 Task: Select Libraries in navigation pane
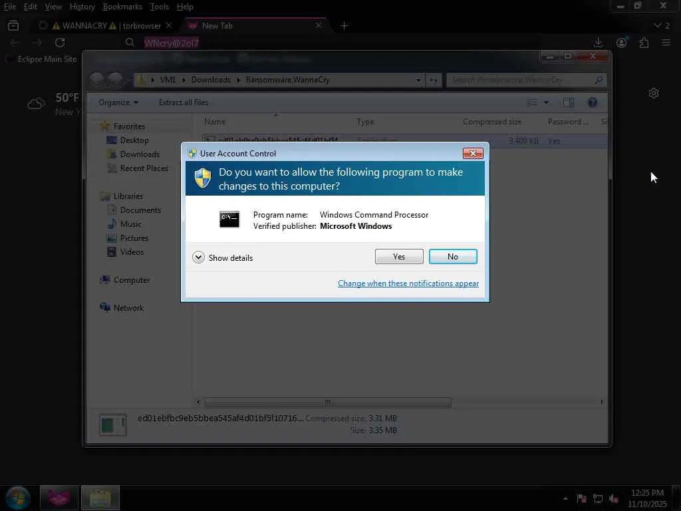click(x=128, y=196)
